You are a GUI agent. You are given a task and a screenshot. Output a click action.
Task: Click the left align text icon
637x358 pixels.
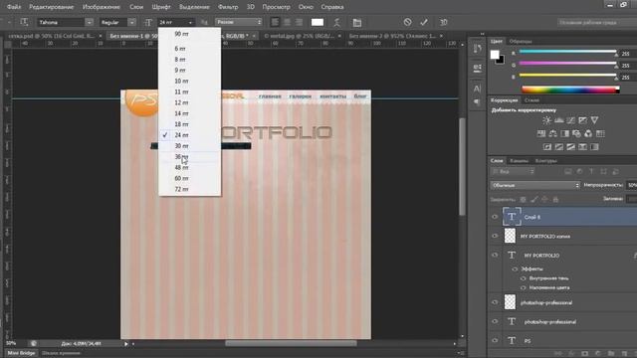(275, 22)
